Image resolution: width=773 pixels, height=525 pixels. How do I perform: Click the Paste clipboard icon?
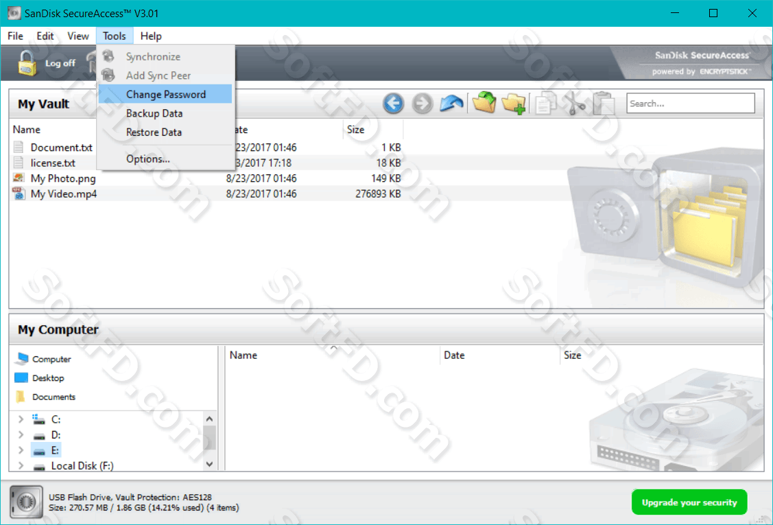tap(604, 104)
